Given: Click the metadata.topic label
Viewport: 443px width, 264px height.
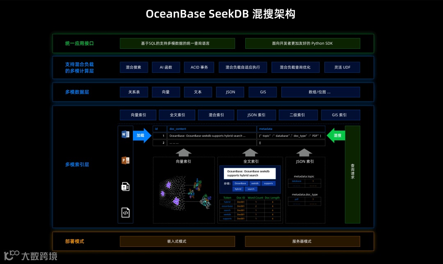Looking at the screenshot, I should (x=304, y=176).
